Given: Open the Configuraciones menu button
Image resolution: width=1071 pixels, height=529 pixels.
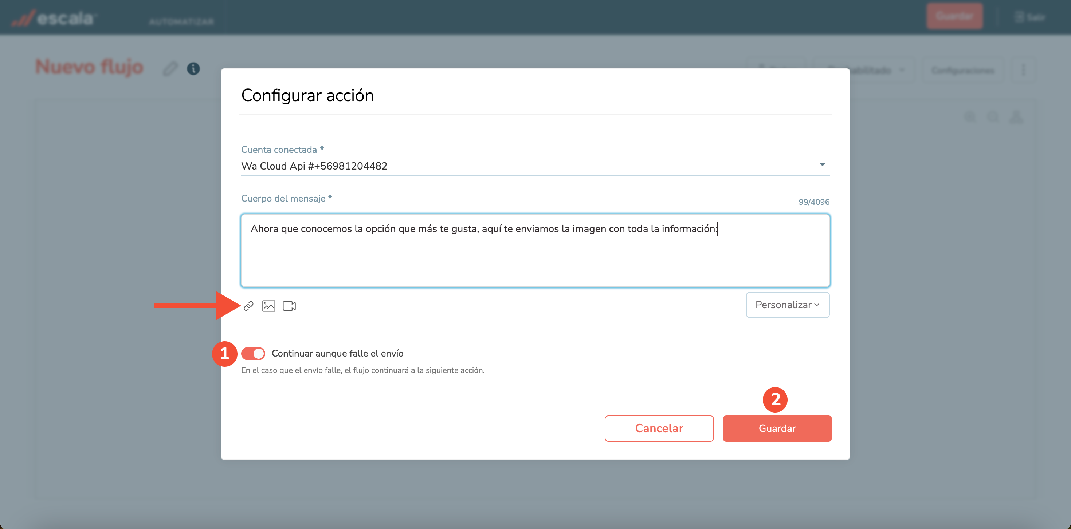Looking at the screenshot, I should tap(963, 70).
